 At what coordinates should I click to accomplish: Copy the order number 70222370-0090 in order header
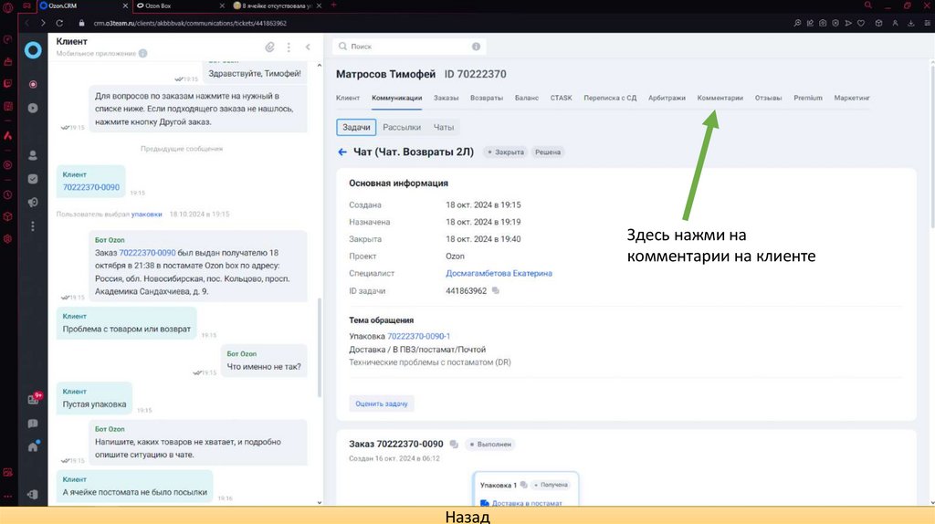tap(454, 444)
